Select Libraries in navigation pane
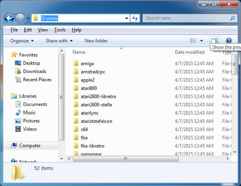The image size is (241, 186). click(x=28, y=96)
